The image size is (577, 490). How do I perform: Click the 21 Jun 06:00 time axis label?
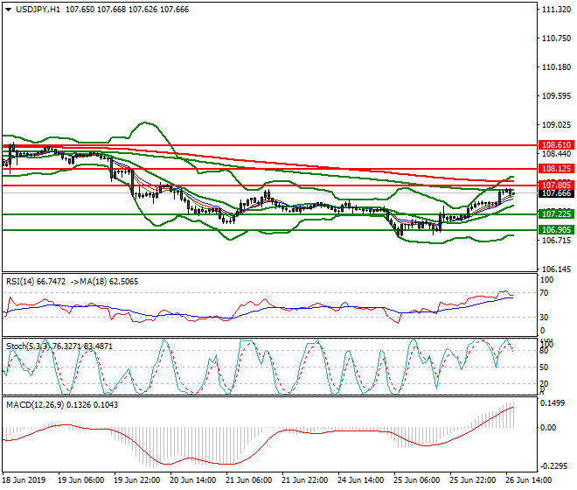pos(248,480)
